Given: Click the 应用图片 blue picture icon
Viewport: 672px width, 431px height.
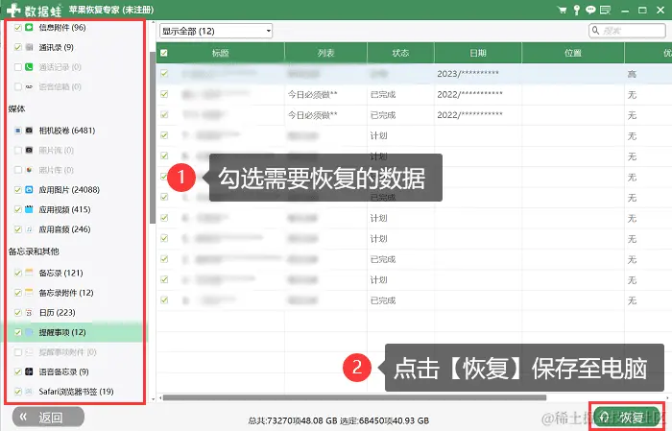Looking at the screenshot, I should click(x=29, y=189).
